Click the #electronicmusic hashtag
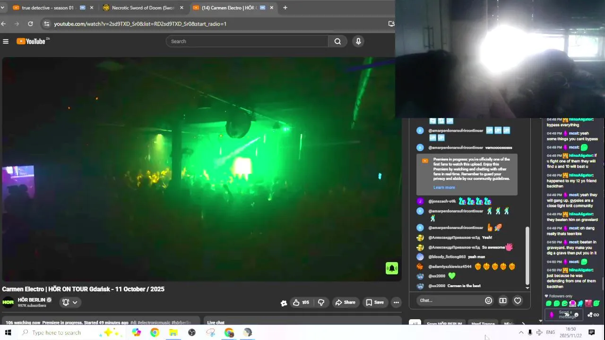 154,323
